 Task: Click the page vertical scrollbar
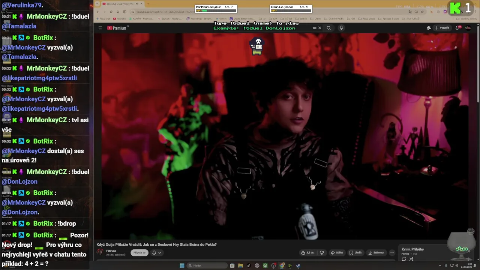click(478, 64)
